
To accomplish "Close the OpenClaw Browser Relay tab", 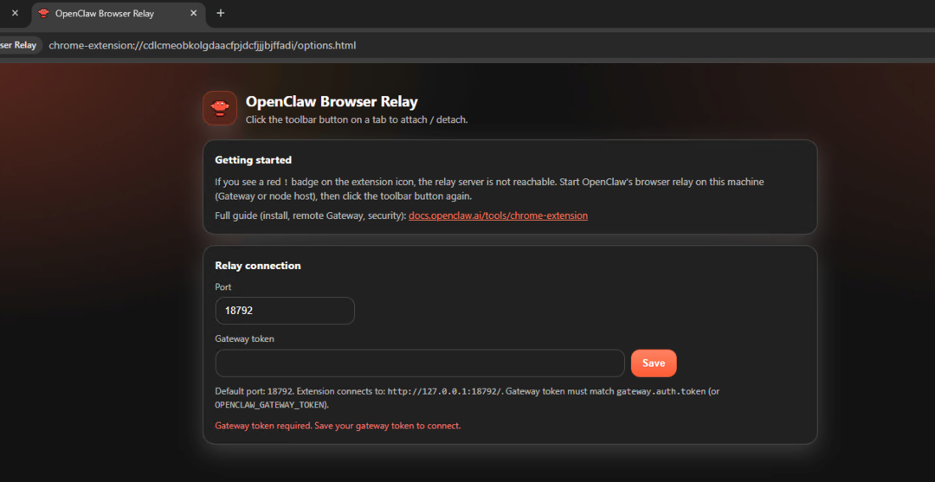I will coord(194,13).
